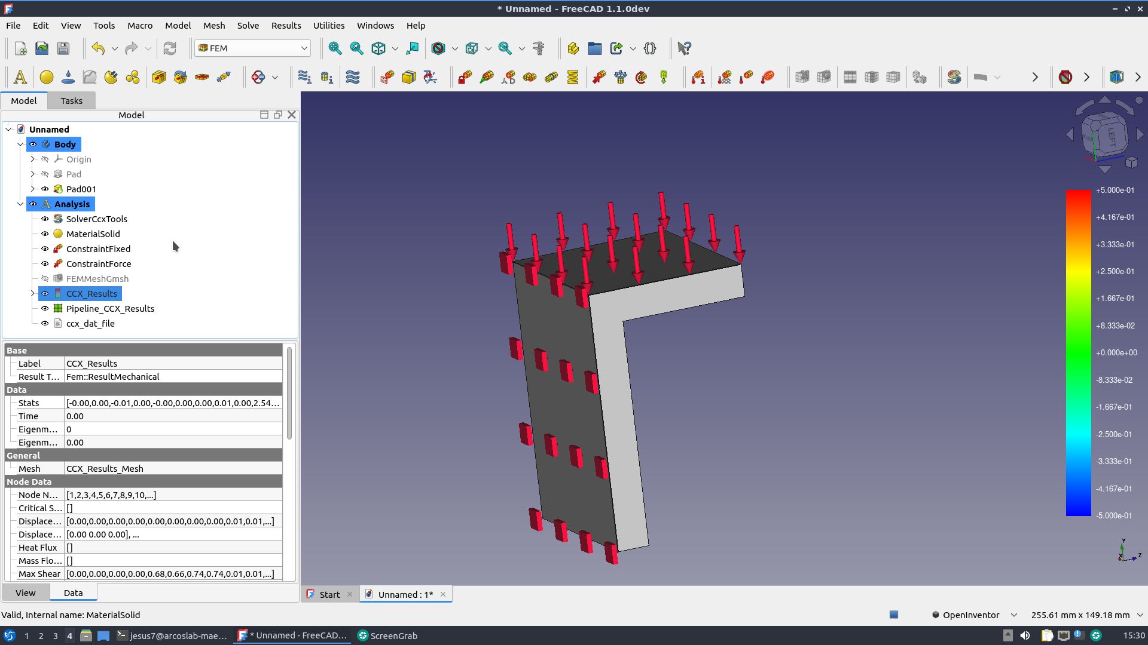Click the volume icon in system tray
Screen dimensions: 1148x645
click(1025, 636)
